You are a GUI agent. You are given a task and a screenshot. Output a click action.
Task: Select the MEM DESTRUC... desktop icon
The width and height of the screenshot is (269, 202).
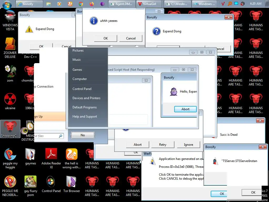click(x=28, y=131)
